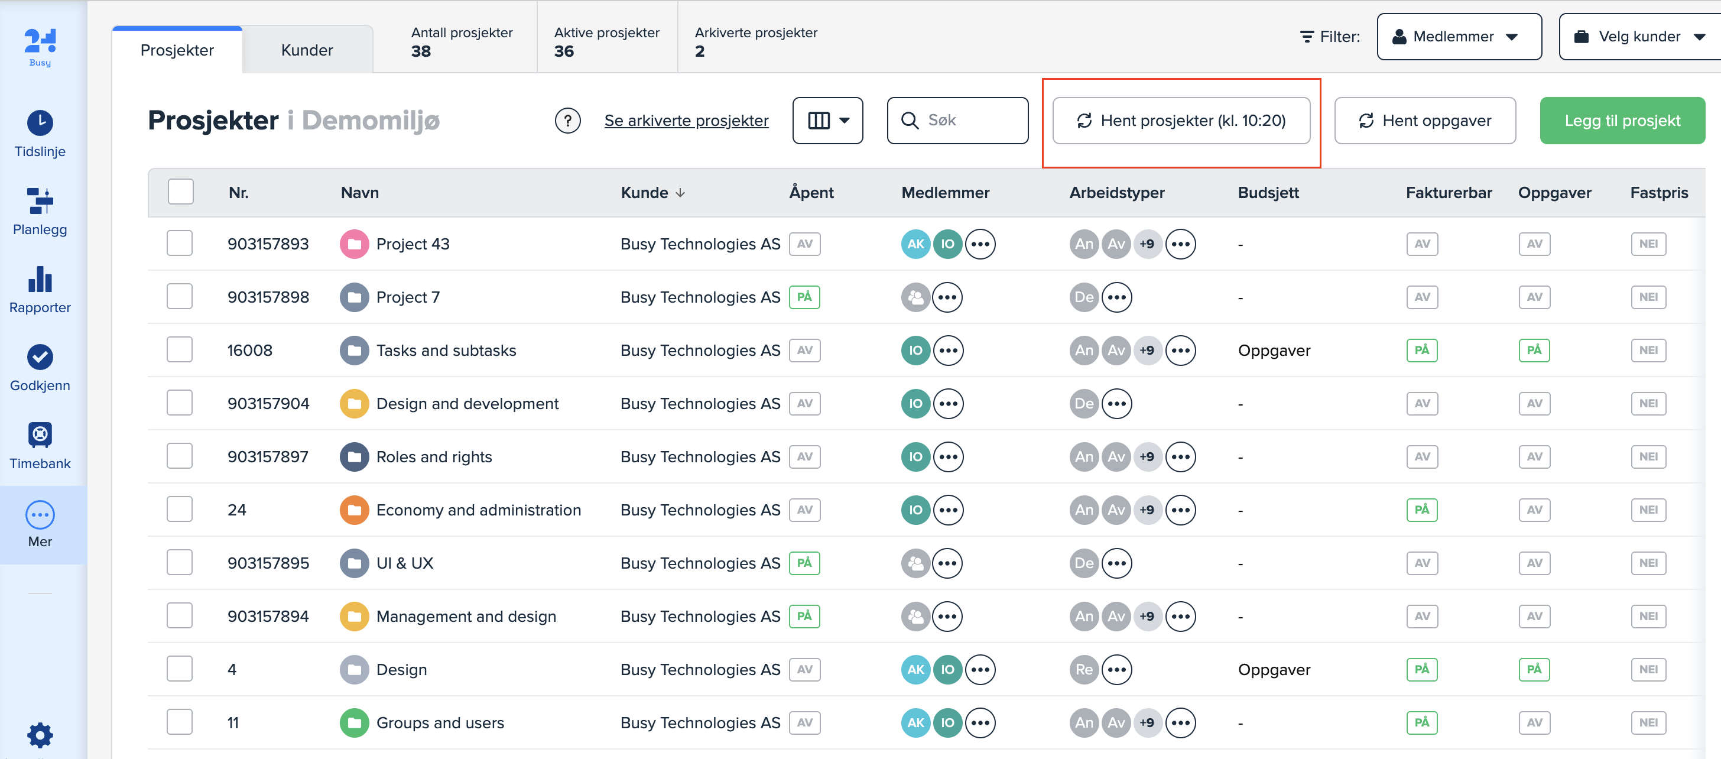Open Tidslinje clock icon in sidebar
Image resolution: width=1721 pixels, height=759 pixels.
click(40, 124)
